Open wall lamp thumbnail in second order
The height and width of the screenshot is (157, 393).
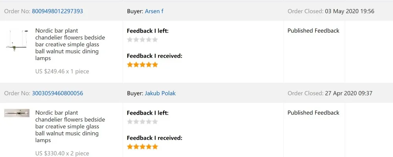point(17,113)
